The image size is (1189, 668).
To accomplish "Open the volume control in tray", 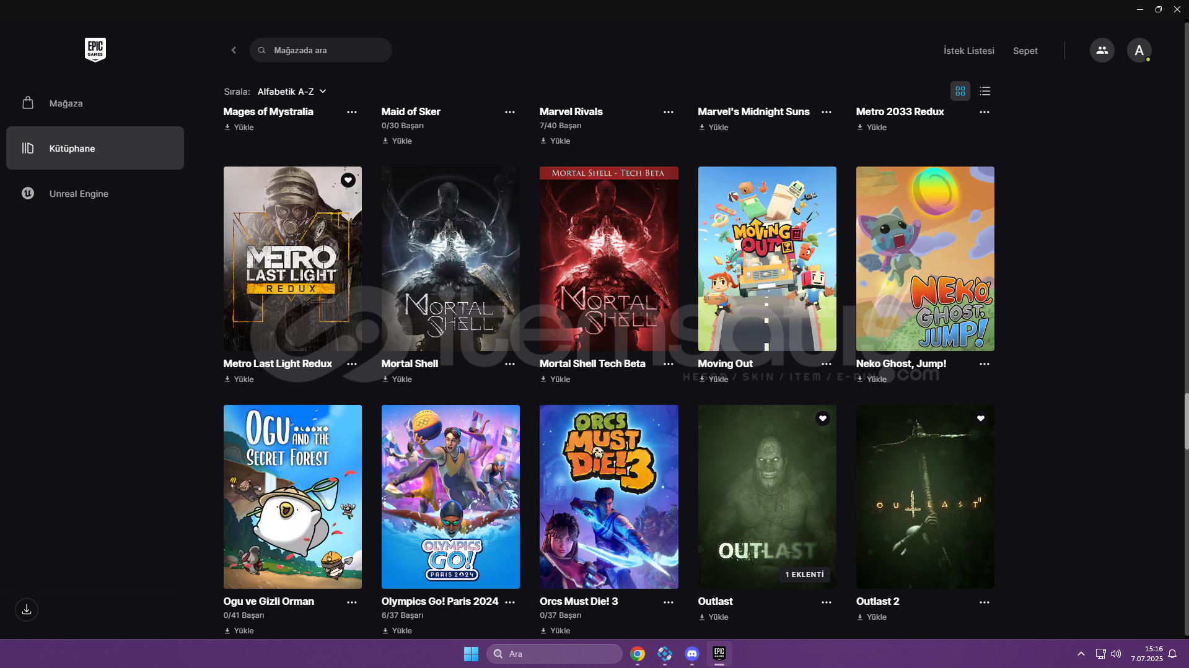I will [1116, 654].
